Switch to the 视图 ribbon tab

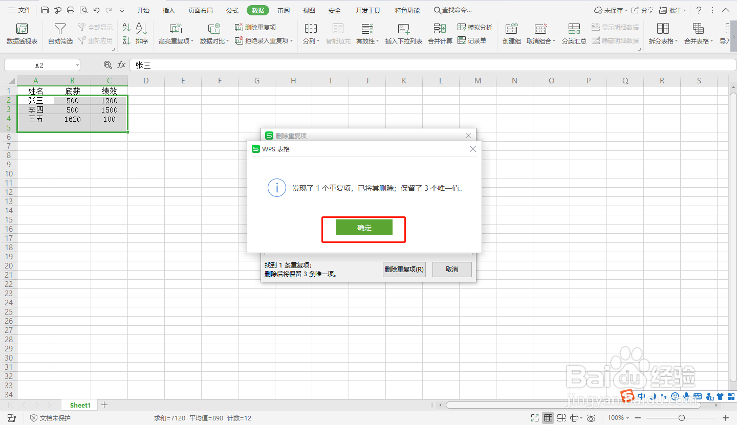[x=309, y=10]
